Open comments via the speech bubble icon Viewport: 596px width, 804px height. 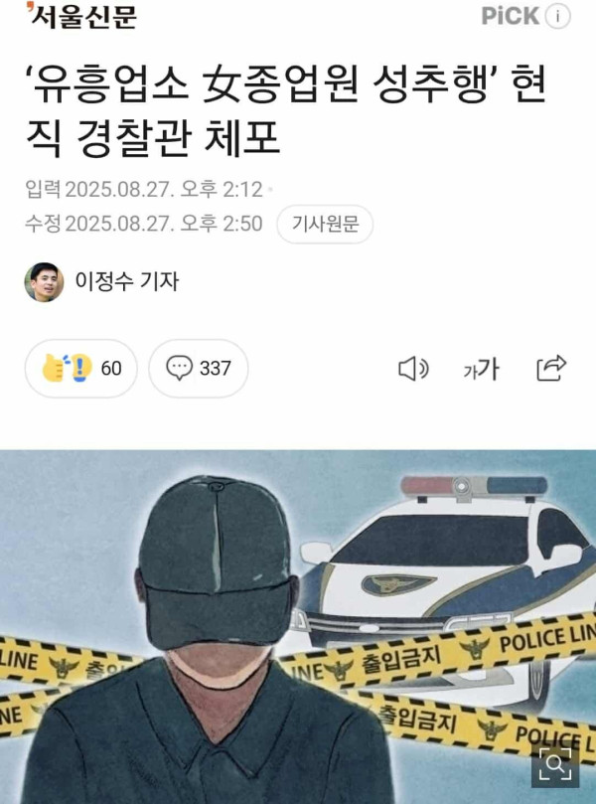point(180,368)
